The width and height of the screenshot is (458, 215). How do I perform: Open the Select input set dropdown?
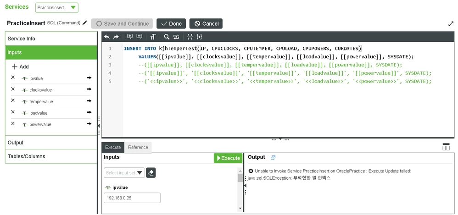pos(124,173)
